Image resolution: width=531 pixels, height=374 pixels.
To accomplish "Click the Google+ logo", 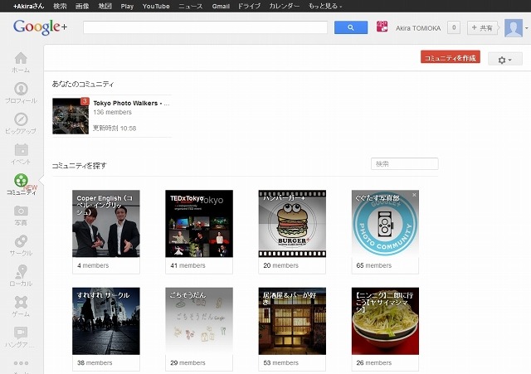I will (x=40, y=27).
